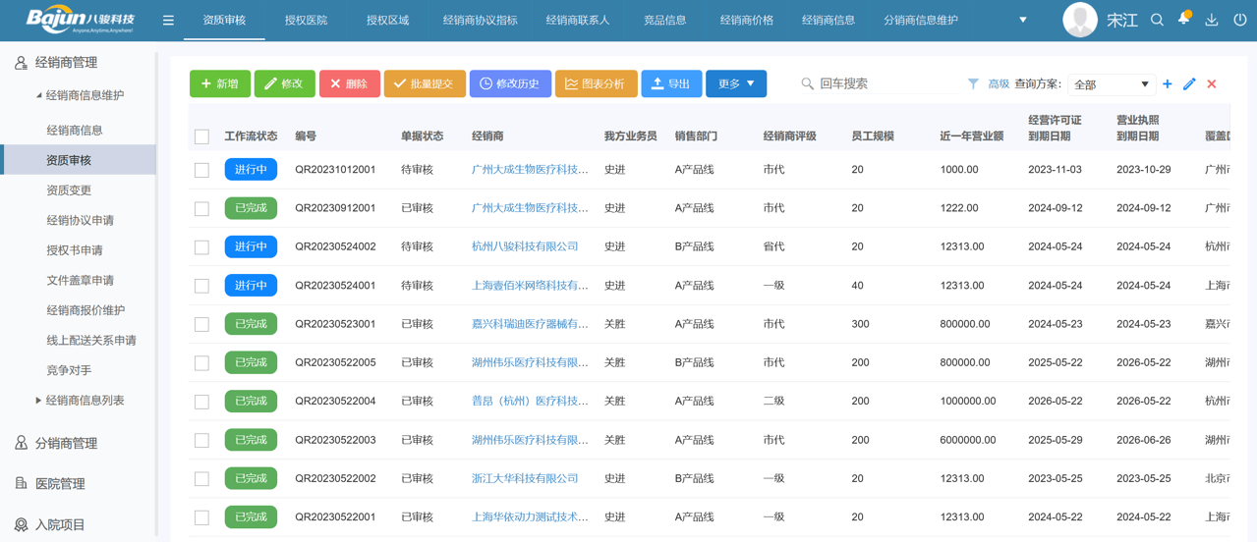The image size is (1257, 542).
Task: Click the blue plus add-scheme icon
Action: click(1167, 84)
